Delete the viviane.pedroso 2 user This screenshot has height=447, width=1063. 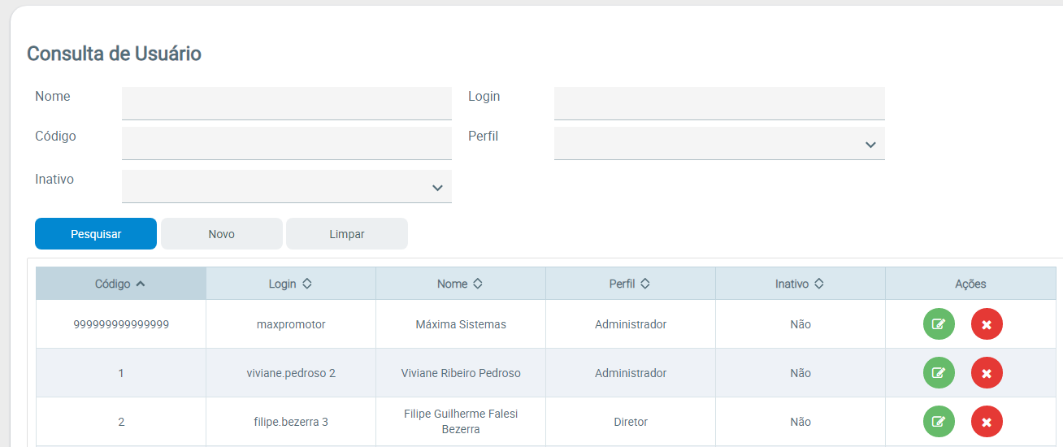pyautogui.click(x=987, y=373)
